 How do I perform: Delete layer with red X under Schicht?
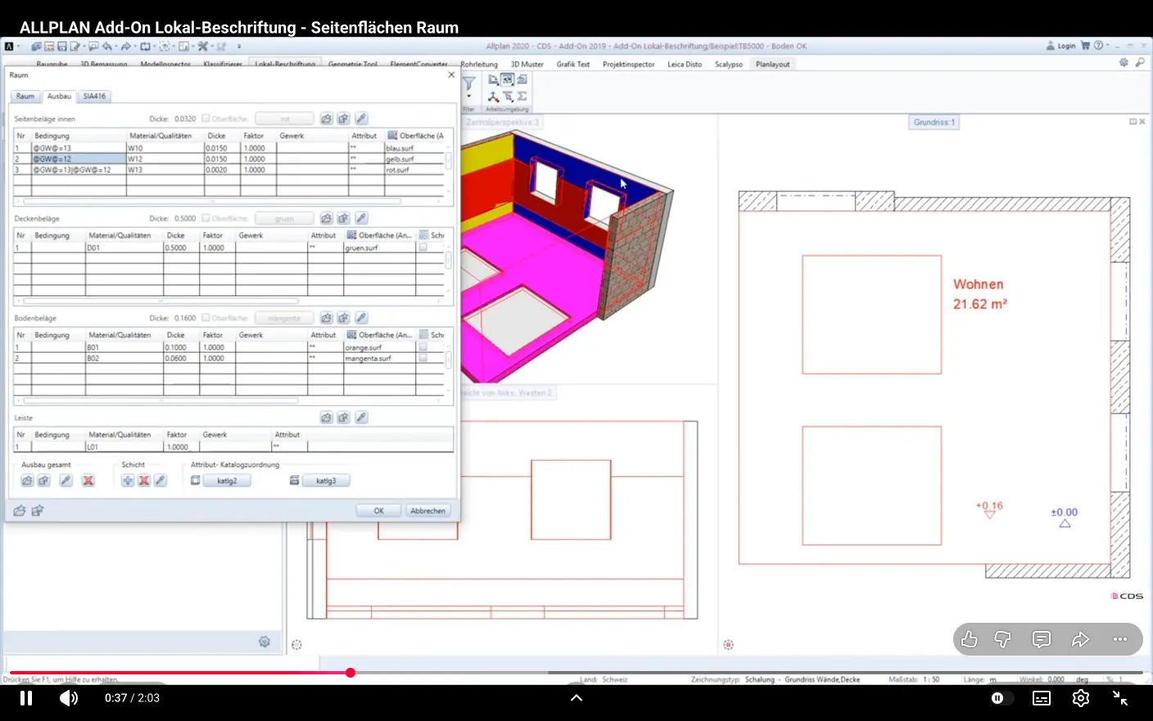144,480
